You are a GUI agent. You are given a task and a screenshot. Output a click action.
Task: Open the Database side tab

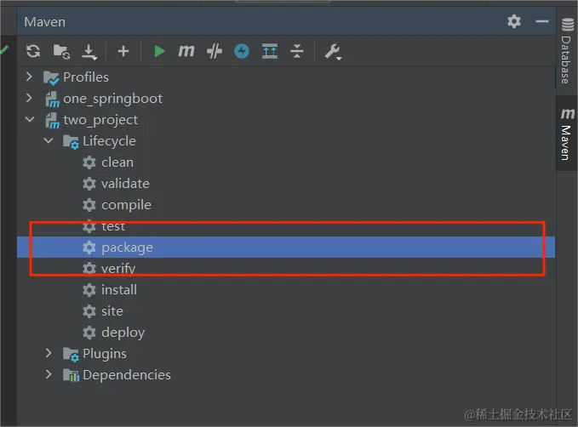[567, 51]
